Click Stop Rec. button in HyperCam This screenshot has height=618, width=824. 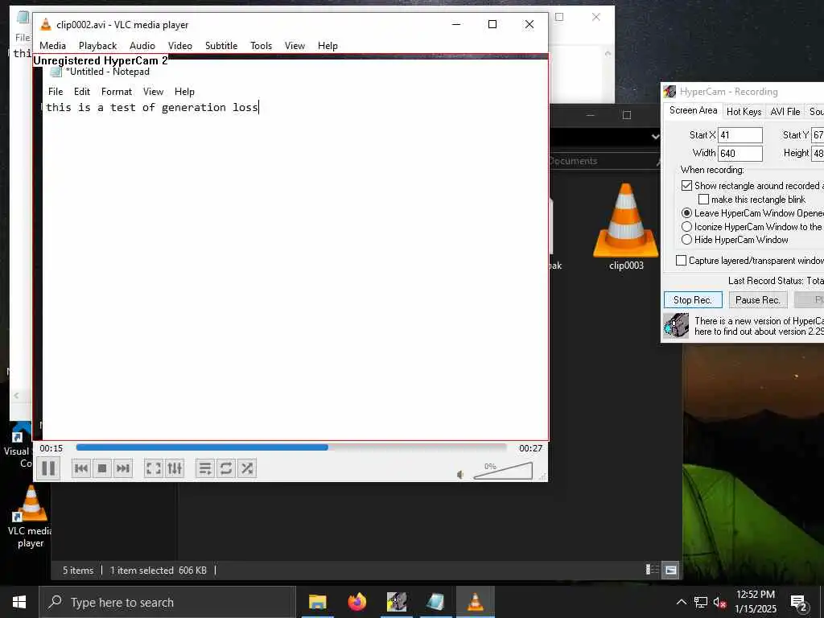click(693, 299)
